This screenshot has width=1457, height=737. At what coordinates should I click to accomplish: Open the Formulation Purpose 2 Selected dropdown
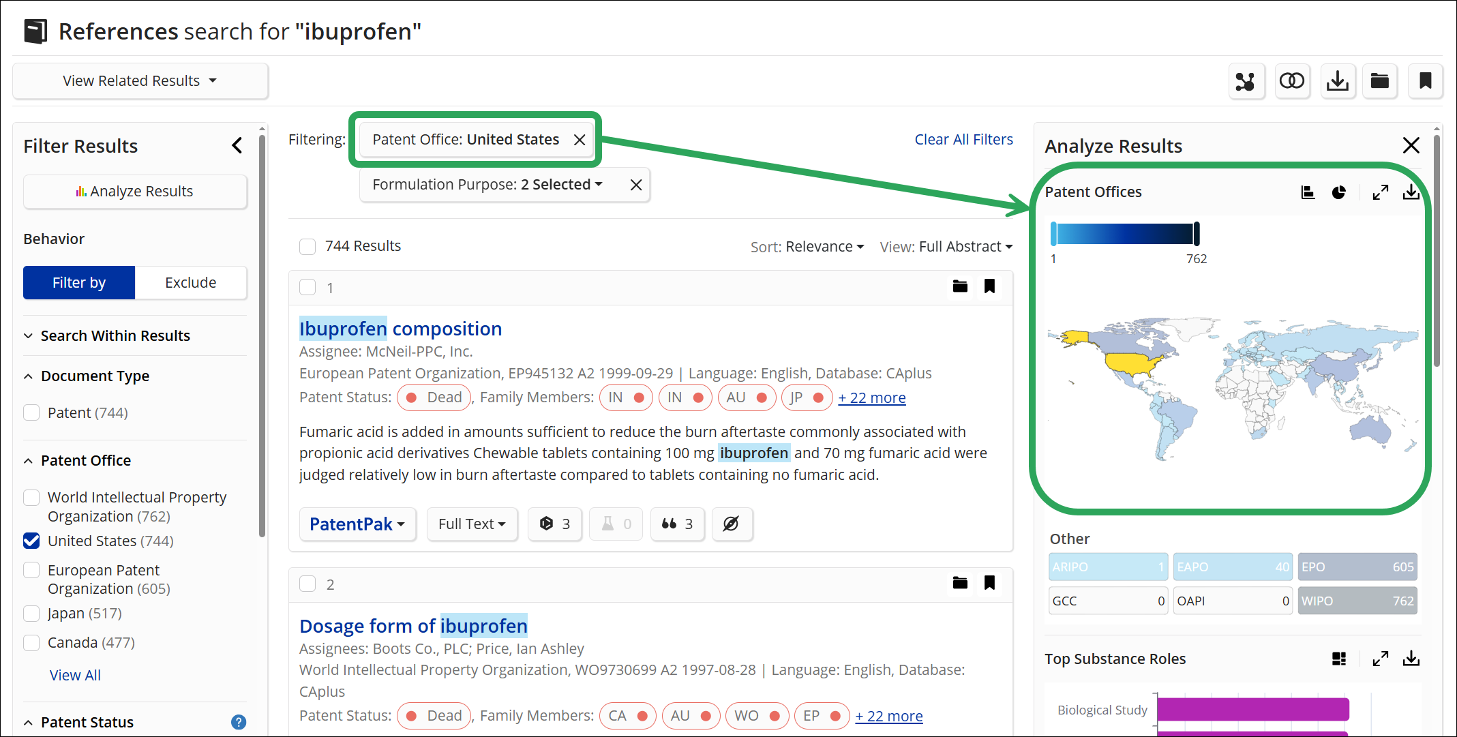[x=488, y=185]
